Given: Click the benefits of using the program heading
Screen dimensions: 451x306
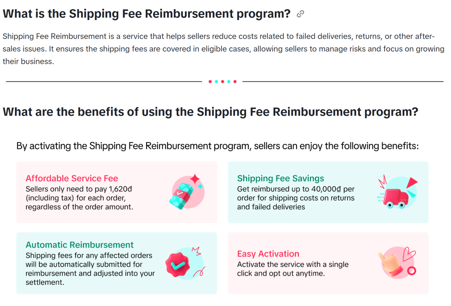Looking at the screenshot, I should point(210,112).
